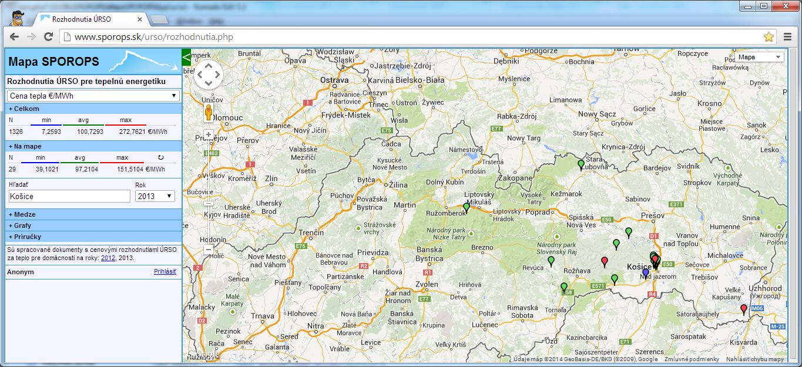802x367 pixels.
Task: Open the Chrome menu
Action: [788, 37]
